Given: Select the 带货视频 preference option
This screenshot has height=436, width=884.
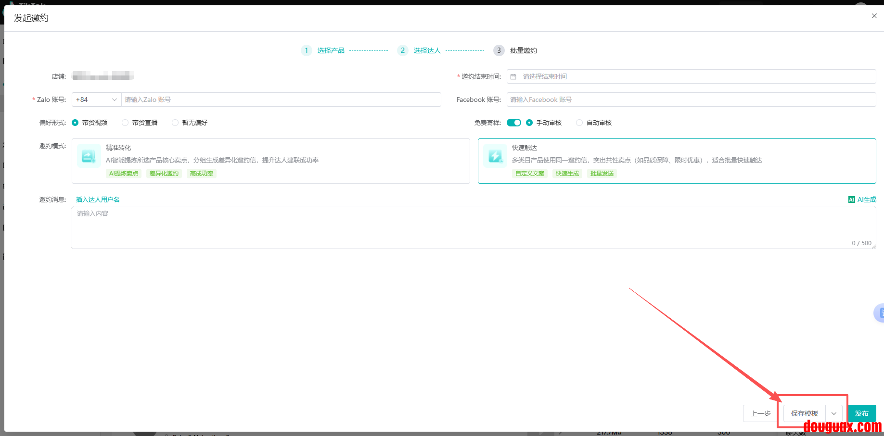Looking at the screenshot, I should click(75, 123).
